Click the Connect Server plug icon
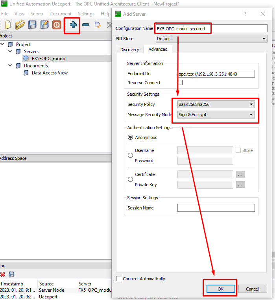275x300 pixels. point(98,25)
